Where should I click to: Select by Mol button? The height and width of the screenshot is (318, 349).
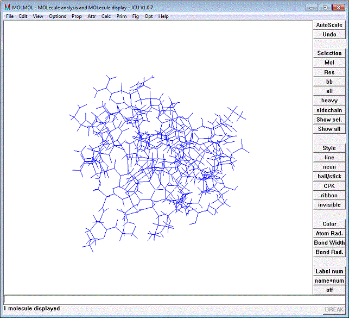[329, 63]
